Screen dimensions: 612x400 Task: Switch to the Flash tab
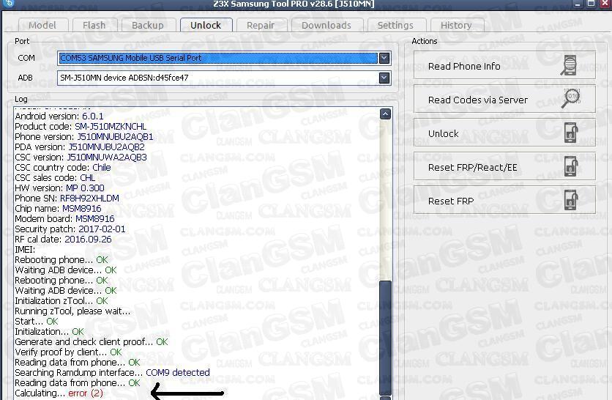coord(94,26)
